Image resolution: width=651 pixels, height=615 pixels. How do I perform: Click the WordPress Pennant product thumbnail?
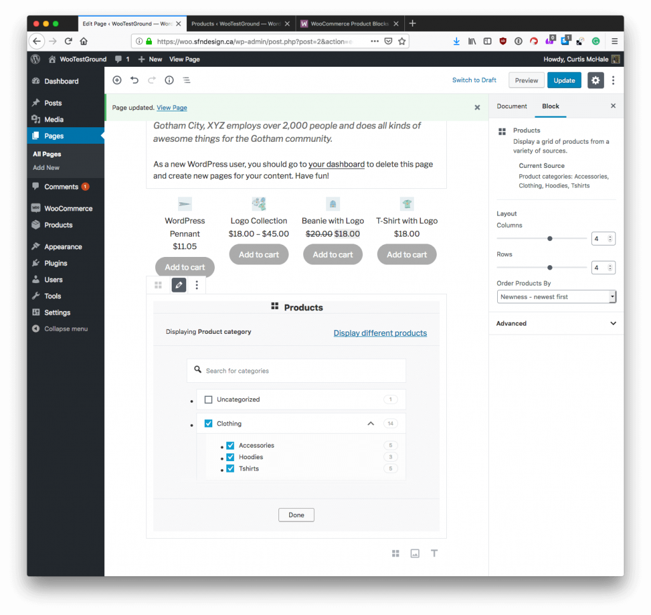185,204
